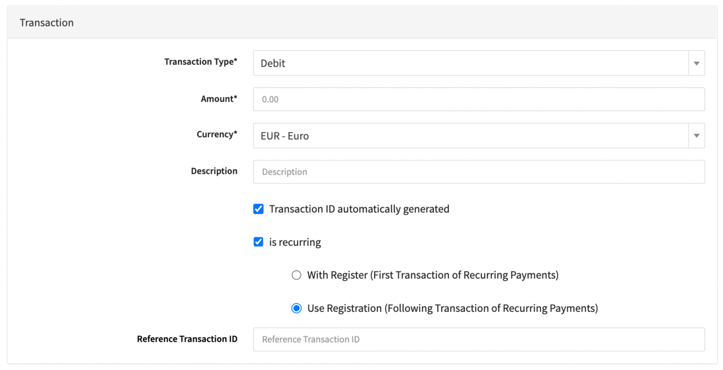Click into the Description text field
Viewport: 723px width, 370px height.
(x=478, y=172)
